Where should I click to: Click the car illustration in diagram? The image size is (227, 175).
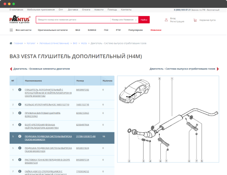[134, 91]
